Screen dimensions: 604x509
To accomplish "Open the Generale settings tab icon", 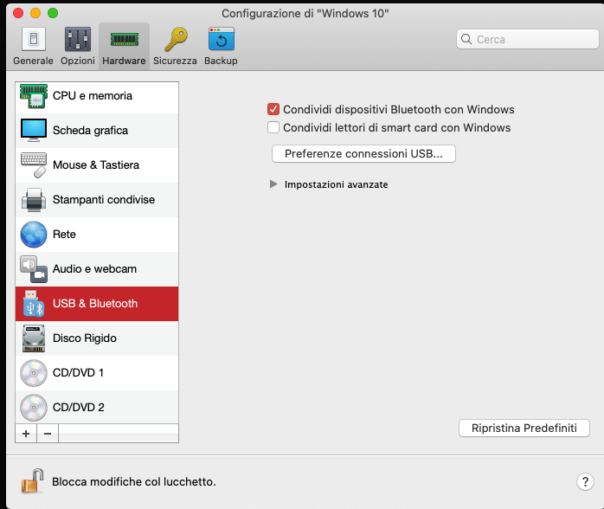I will [x=34, y=39].
